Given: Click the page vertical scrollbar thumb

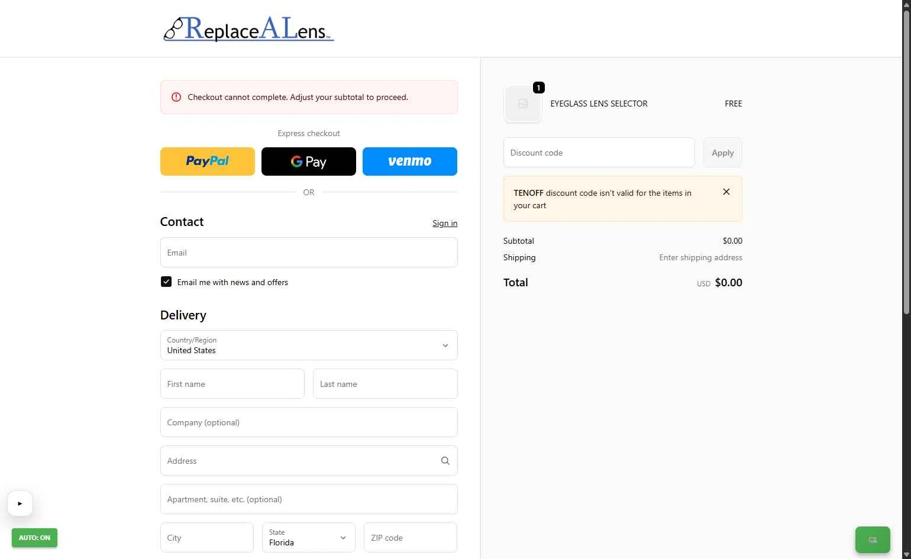Looking at the screenshot, I should pyautogui.click(x=906, y=163).
